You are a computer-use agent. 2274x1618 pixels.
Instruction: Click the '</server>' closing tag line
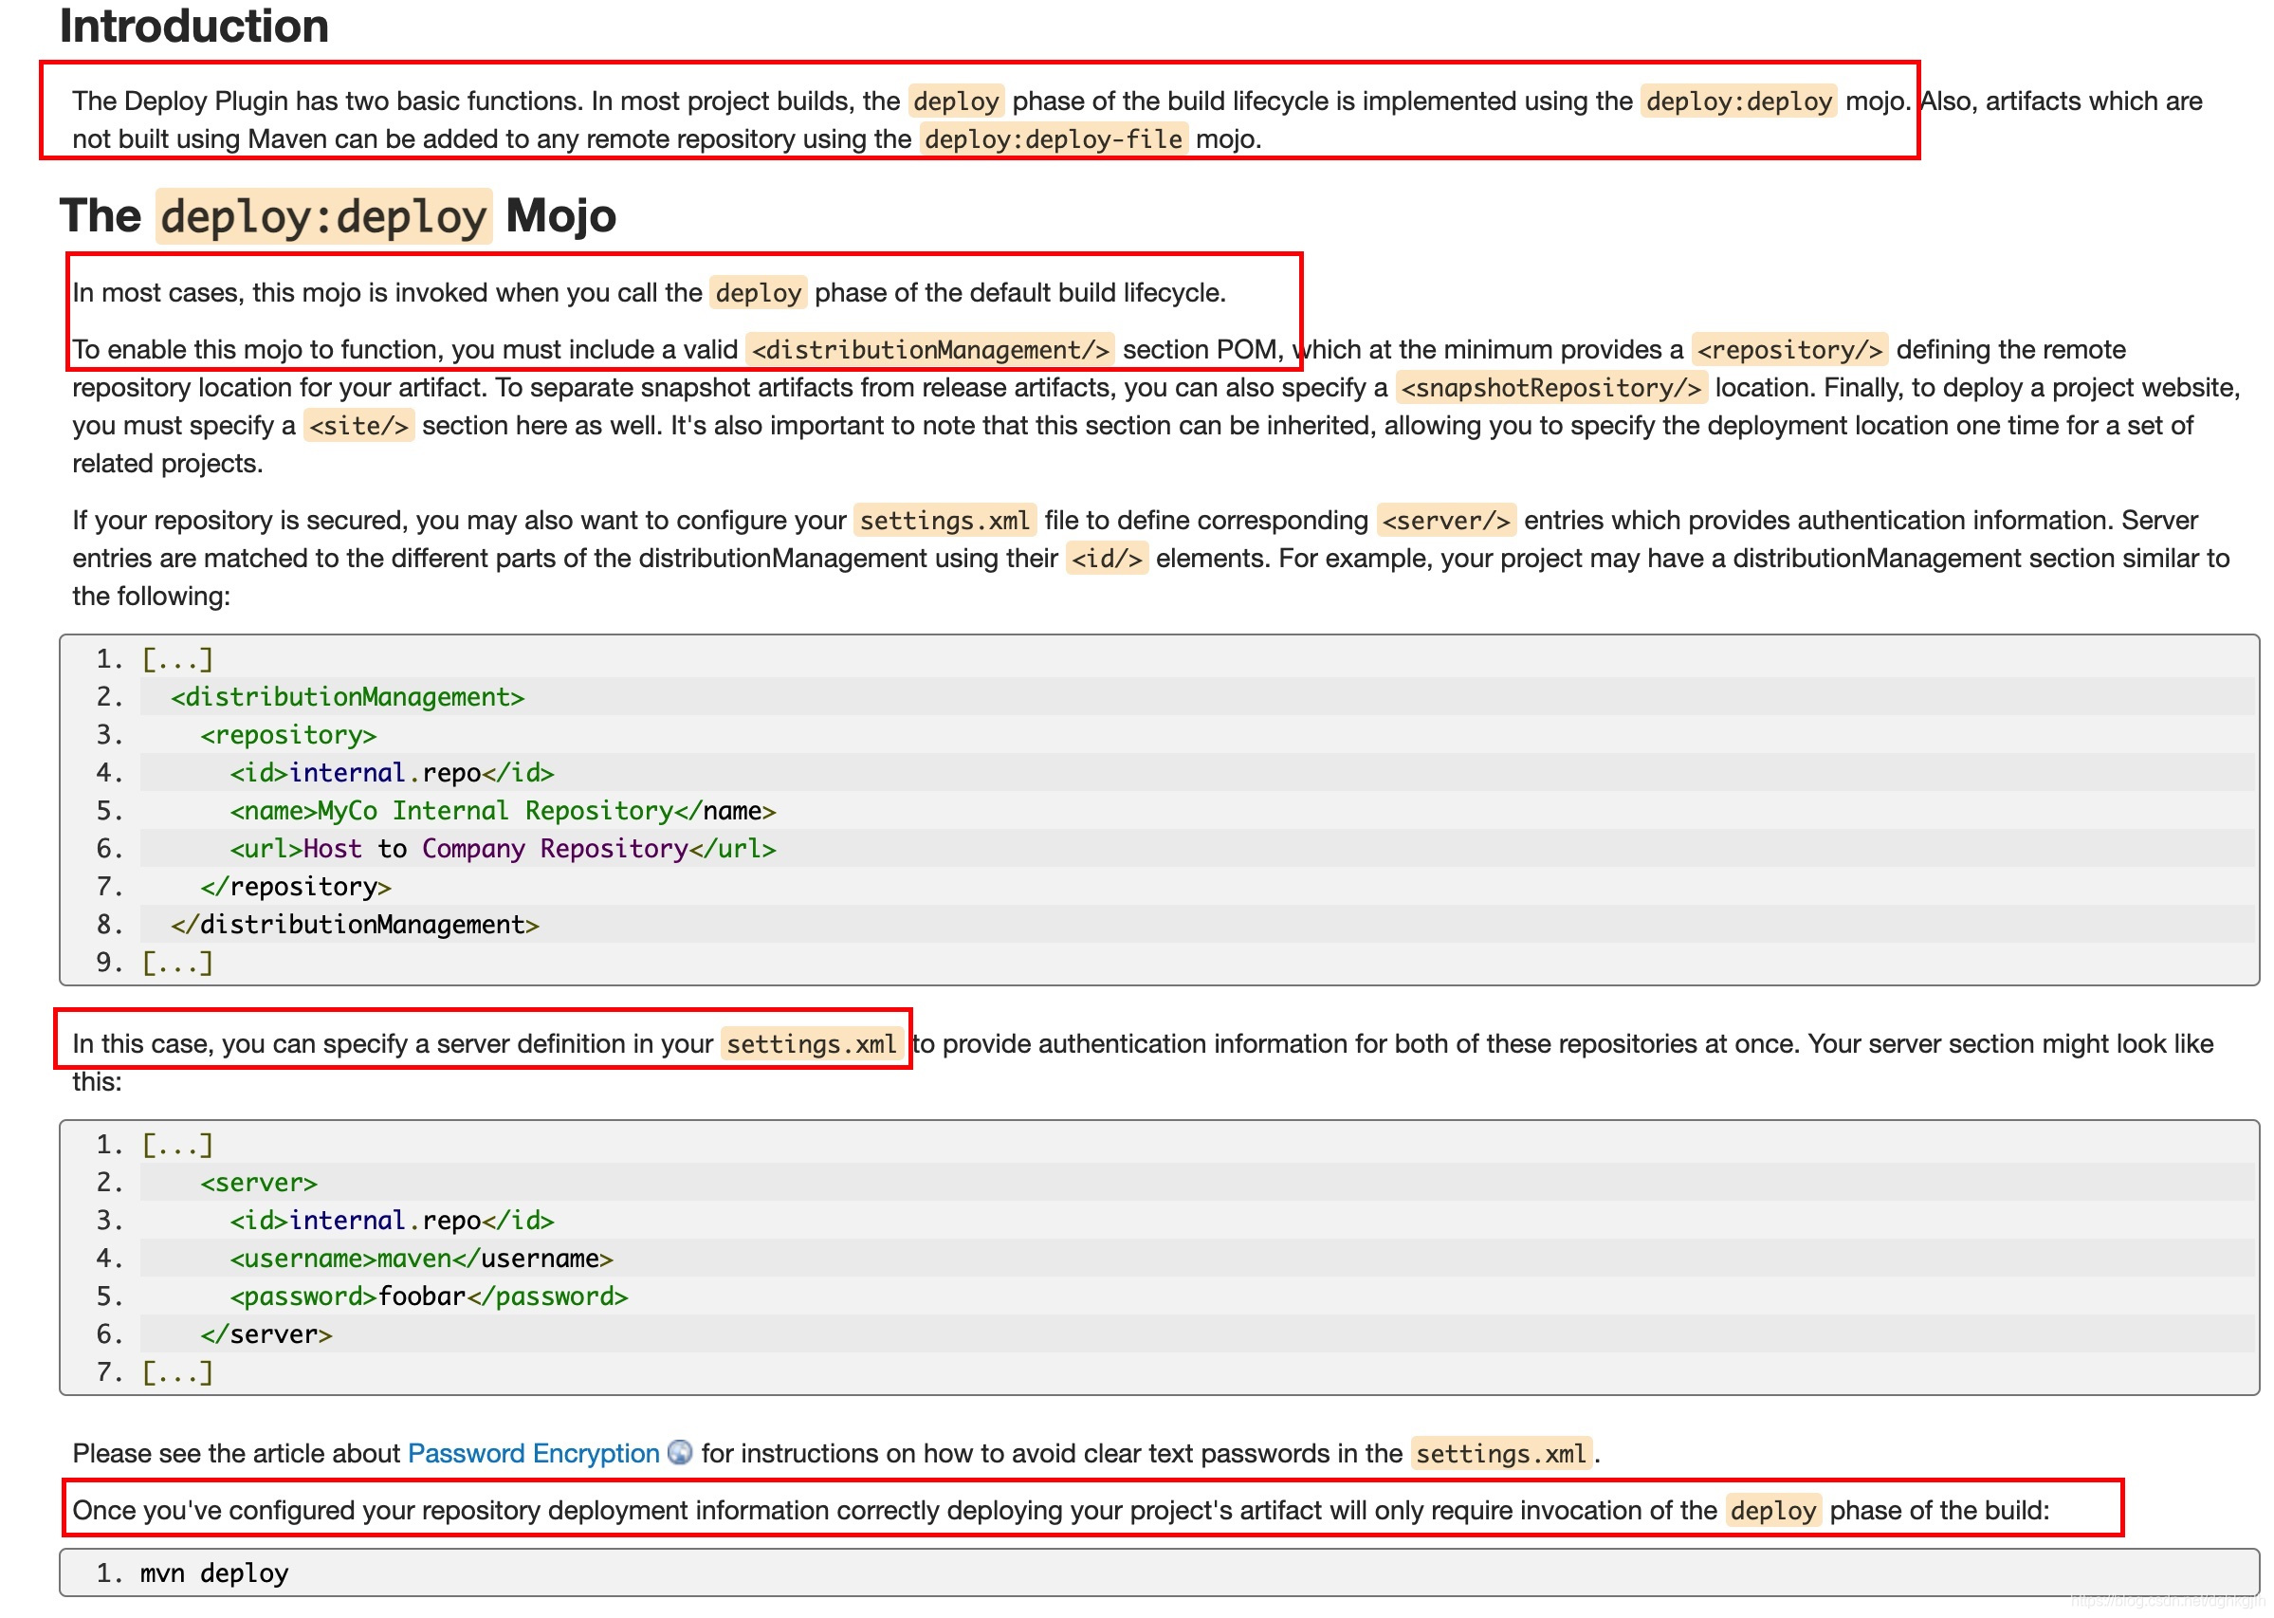266,1333
